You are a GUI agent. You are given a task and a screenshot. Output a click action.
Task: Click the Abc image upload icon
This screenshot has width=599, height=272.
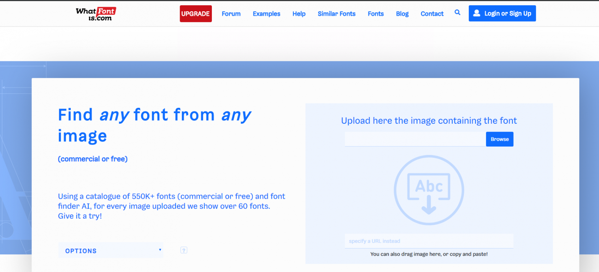(x=429, y=190)
